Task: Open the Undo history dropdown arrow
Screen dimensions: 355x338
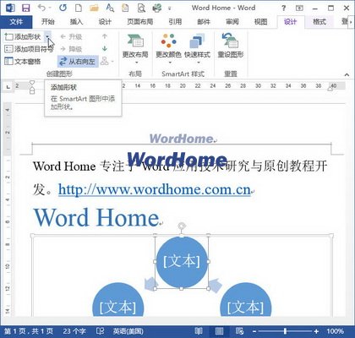Action: [50, 8]
